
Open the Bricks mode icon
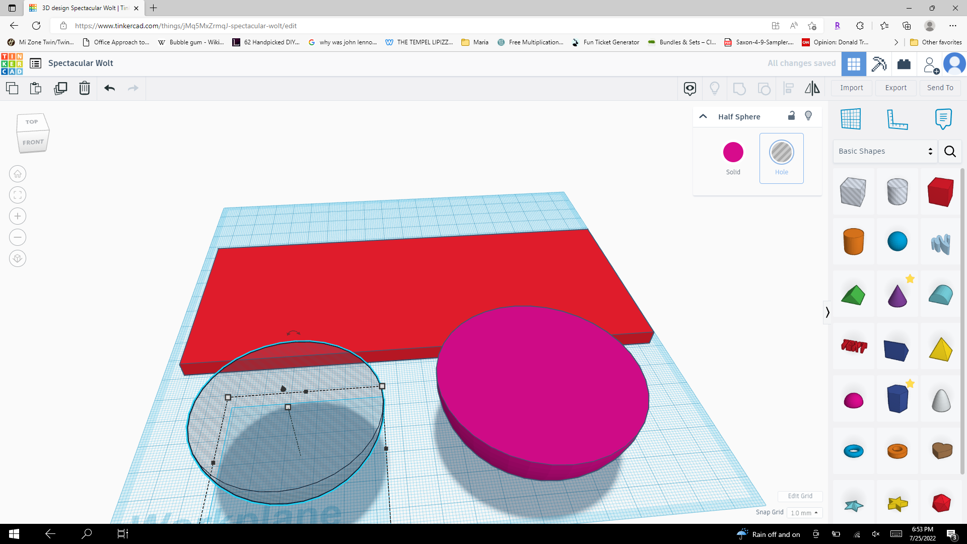click(x=904, y=64)
